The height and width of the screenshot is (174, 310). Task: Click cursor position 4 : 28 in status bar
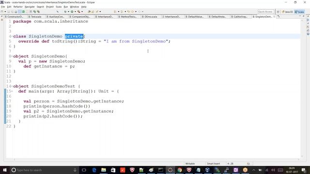coord(231,163)
